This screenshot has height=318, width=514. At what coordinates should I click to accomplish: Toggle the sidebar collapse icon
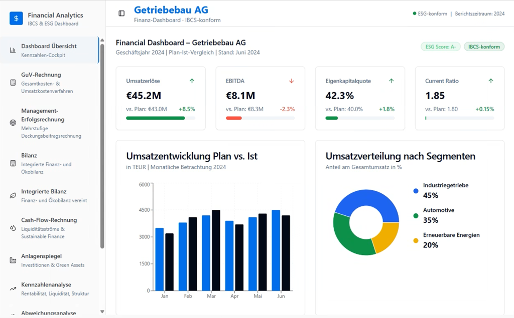pos(121,14)
